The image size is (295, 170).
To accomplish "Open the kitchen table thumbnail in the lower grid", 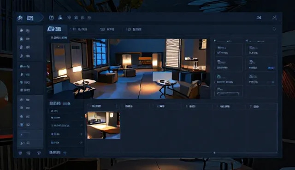I will [x=104, y=125].
